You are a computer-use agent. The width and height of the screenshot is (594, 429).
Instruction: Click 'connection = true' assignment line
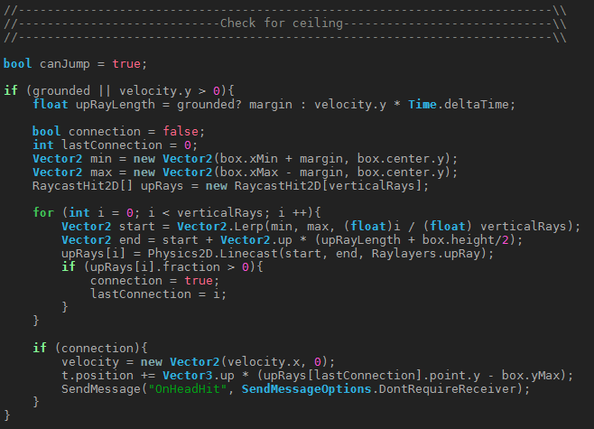151,281
